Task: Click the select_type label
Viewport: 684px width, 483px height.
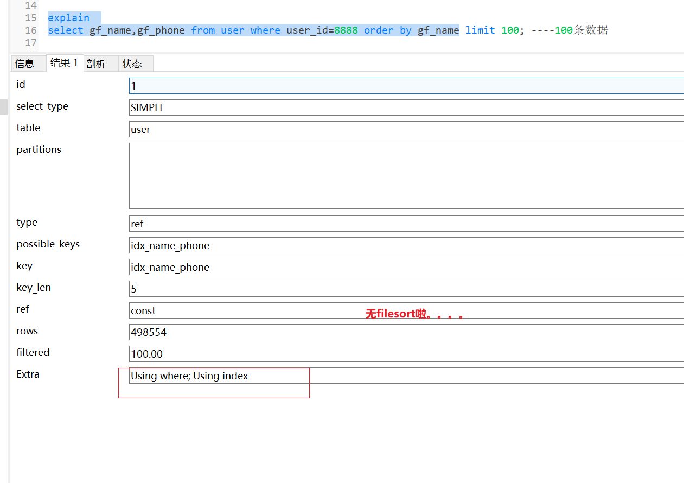Action: [x=42, y=106]
